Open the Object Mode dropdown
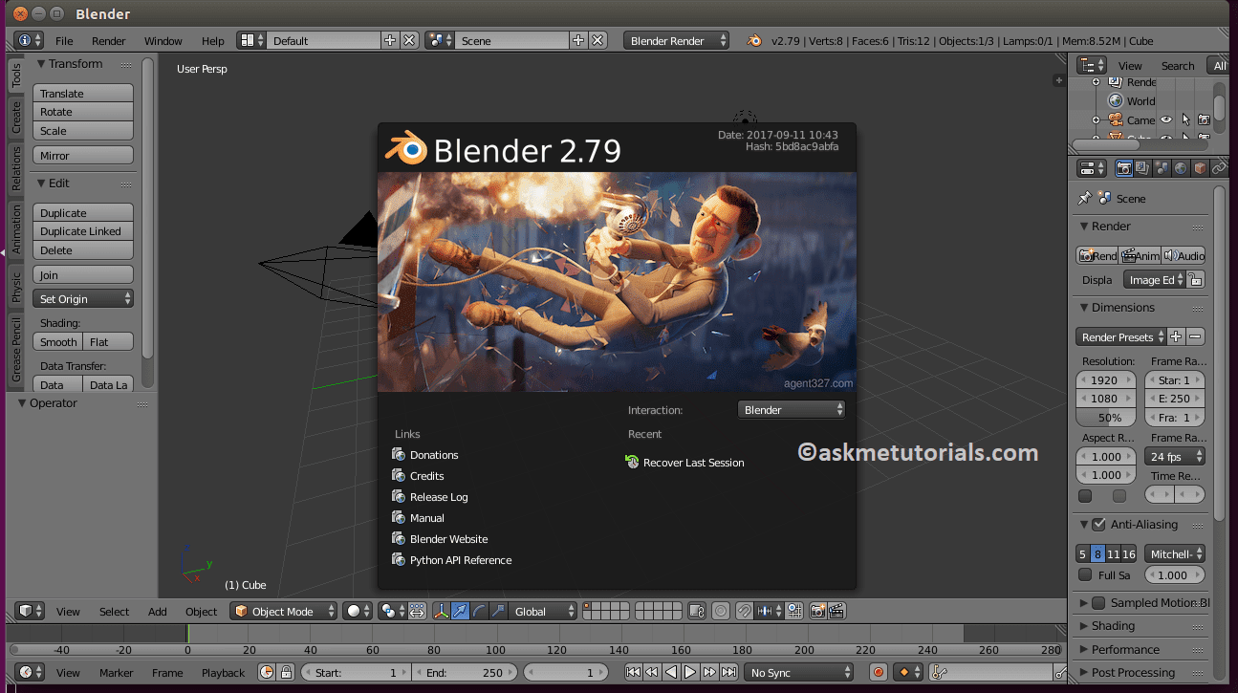 coord(284,611)
